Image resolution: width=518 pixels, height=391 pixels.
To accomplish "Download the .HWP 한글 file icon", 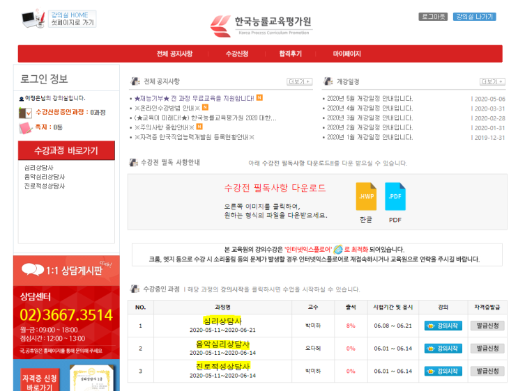I will (x=366, y=197).
